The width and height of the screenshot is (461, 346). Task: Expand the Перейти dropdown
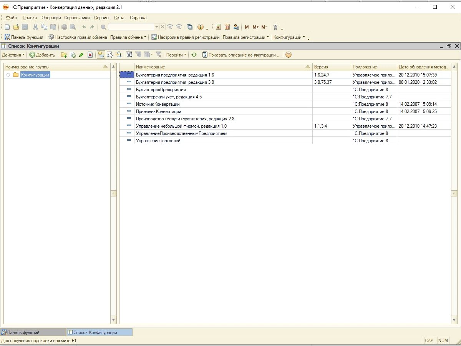click(x=176, y=55)
